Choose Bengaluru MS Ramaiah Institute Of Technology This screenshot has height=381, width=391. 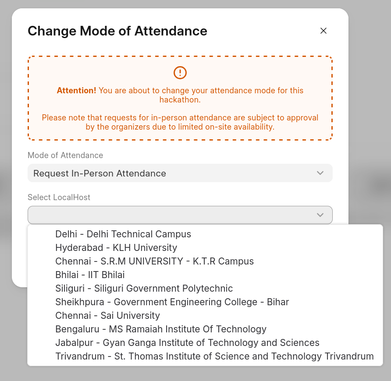pos(160,329)
